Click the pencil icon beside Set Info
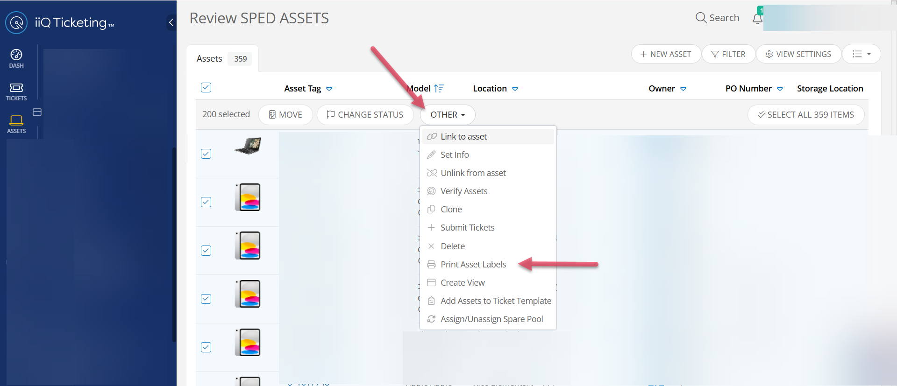Image resolution: width=897 pixels, height=386 pixels. [432, 154]
